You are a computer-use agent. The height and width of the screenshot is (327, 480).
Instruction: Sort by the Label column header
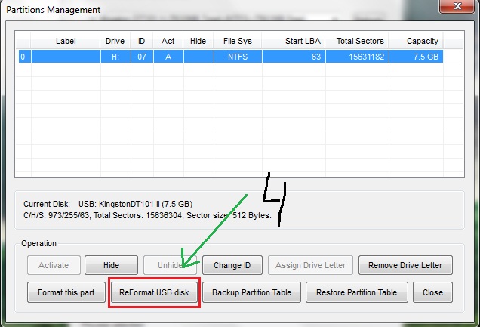[66, 41]
